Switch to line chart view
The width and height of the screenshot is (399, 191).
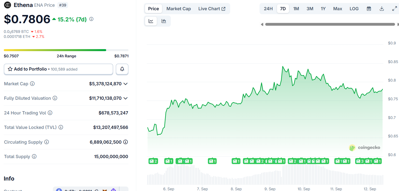pyautogui.click(x=151, y=21)
